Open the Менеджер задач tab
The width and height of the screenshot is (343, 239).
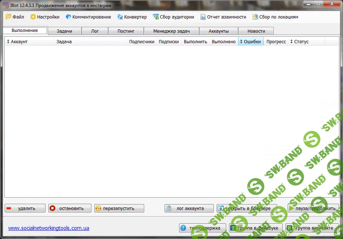(171, 31)
